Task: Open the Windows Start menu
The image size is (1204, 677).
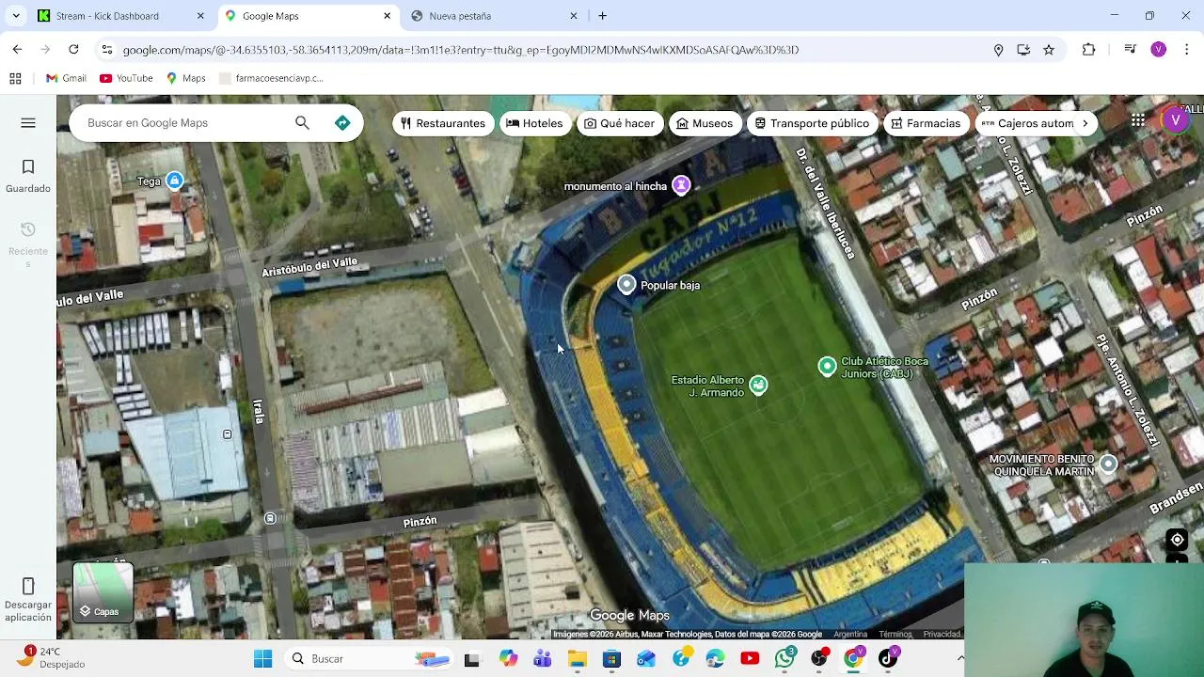Action: [x=262, y=658]
